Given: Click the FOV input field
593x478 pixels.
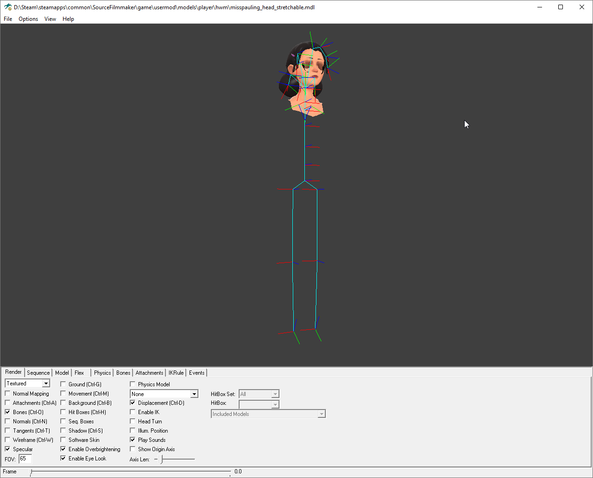Looking at the screenshot, I should (25, 459).
